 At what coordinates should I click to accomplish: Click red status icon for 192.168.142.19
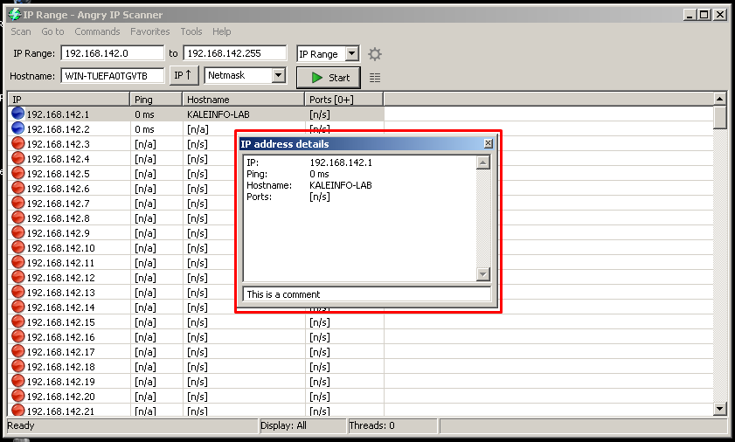tap(17, 381)
